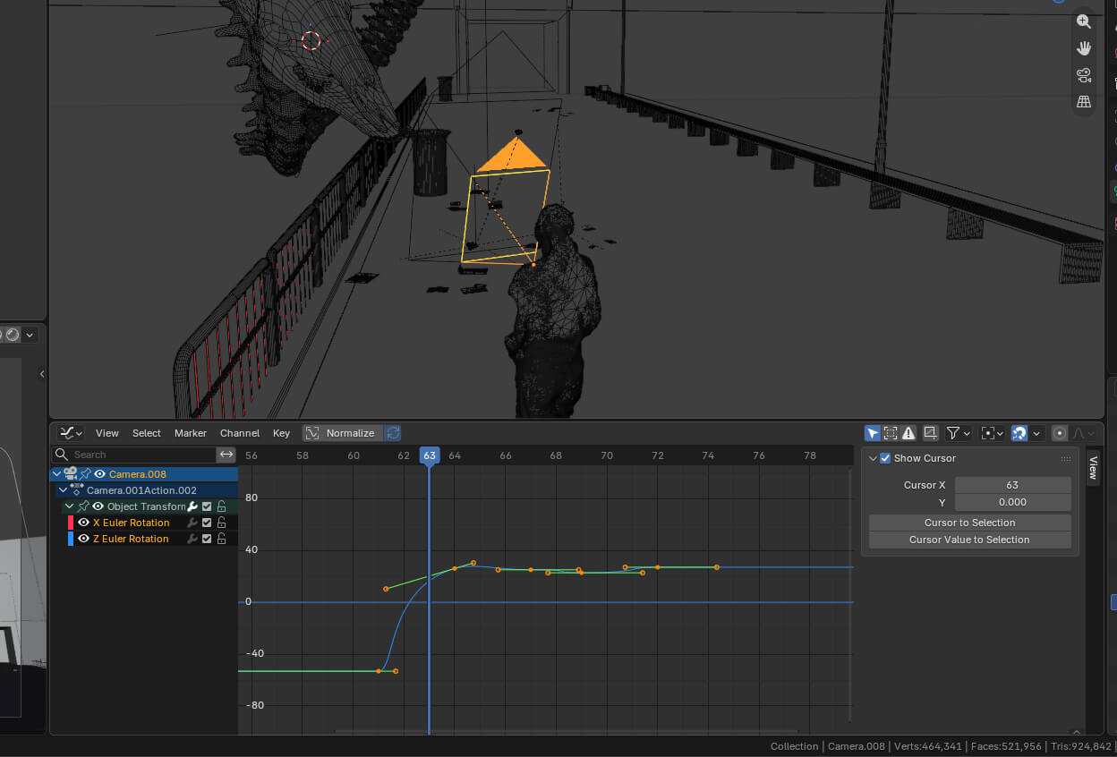Image resolution: width=1117 pixels, height=757 pixels.
Task: Toggle Show Hidden dashed-box icon
Action: pyautogui.click(x=891, y=433)
